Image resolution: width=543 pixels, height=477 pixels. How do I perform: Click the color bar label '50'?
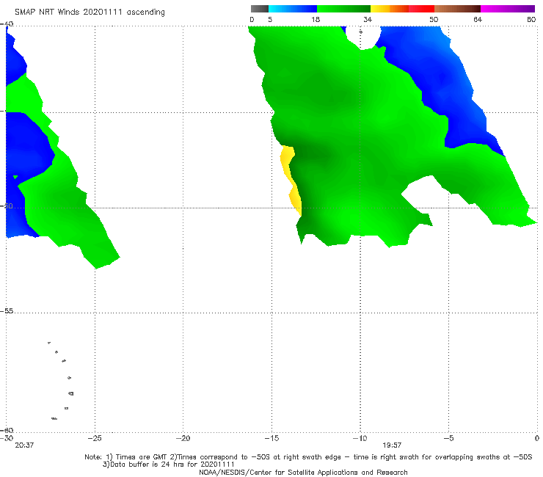click(x=434, y=20)
